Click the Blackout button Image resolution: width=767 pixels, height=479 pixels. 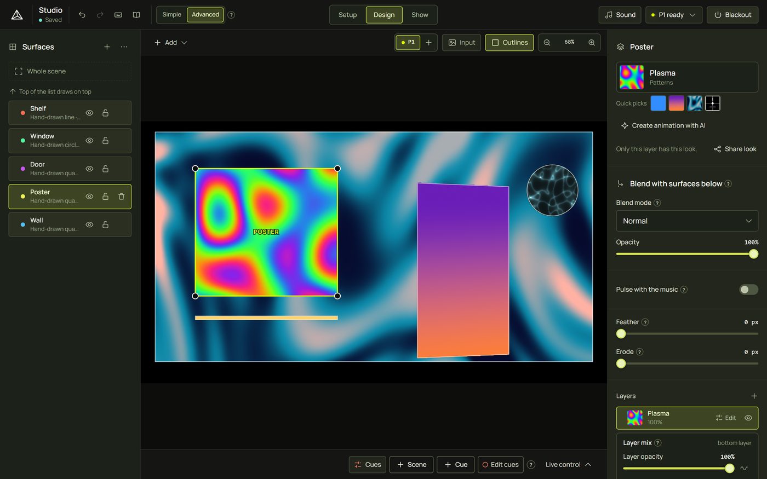point(732,15)
